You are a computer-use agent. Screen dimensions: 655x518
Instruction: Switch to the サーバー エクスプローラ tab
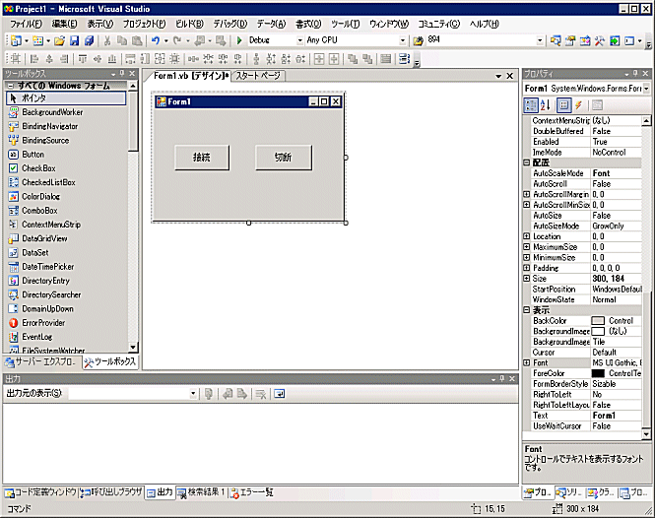pos(41,362)
